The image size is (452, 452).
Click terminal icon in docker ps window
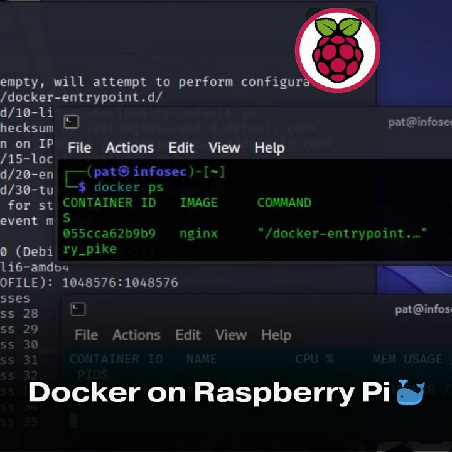(x=71, y=121)
